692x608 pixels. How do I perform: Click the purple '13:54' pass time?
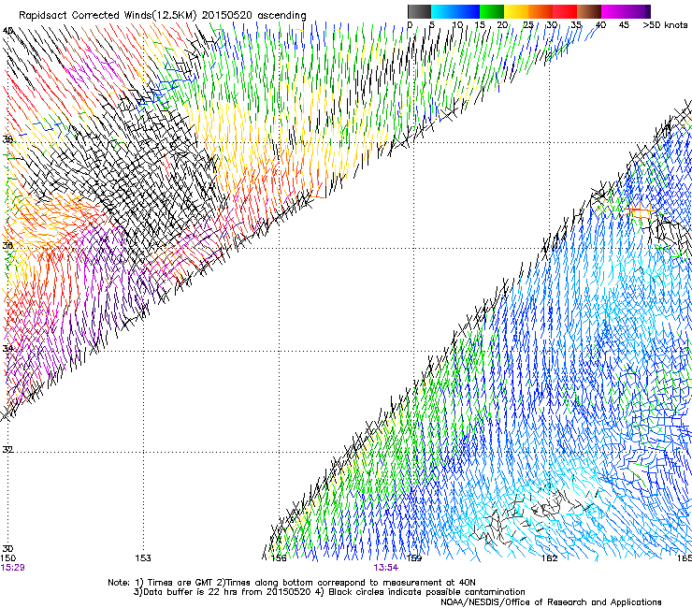[385, 568]
